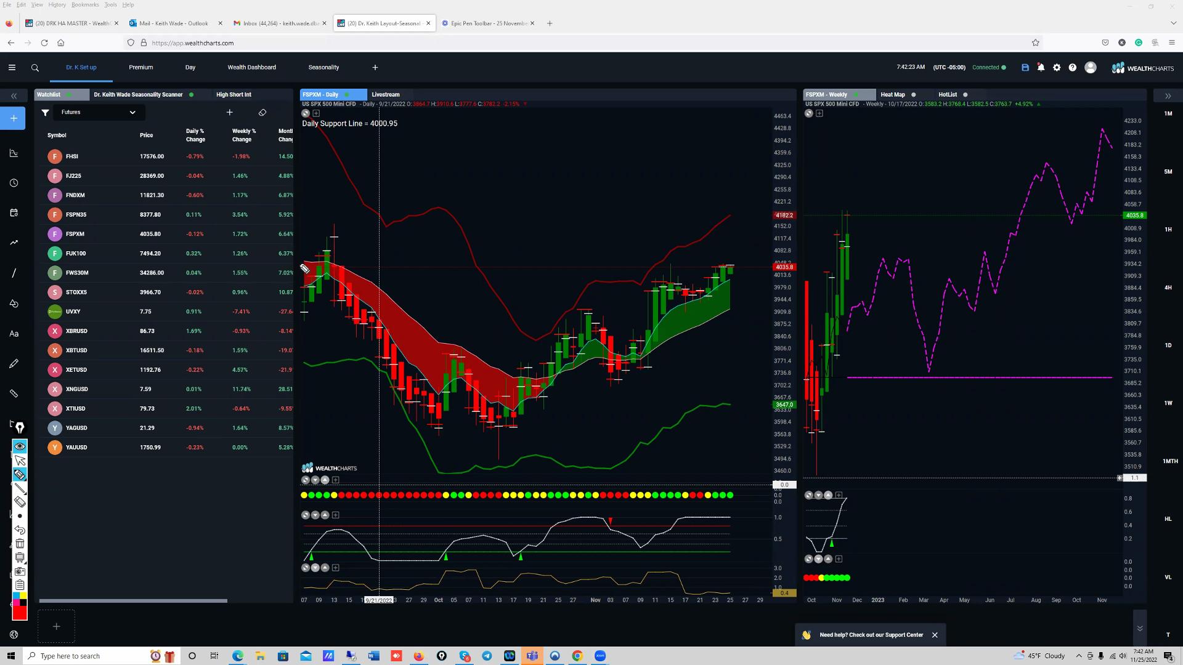Save layout with the blue floppy icon

[1025, 68]
